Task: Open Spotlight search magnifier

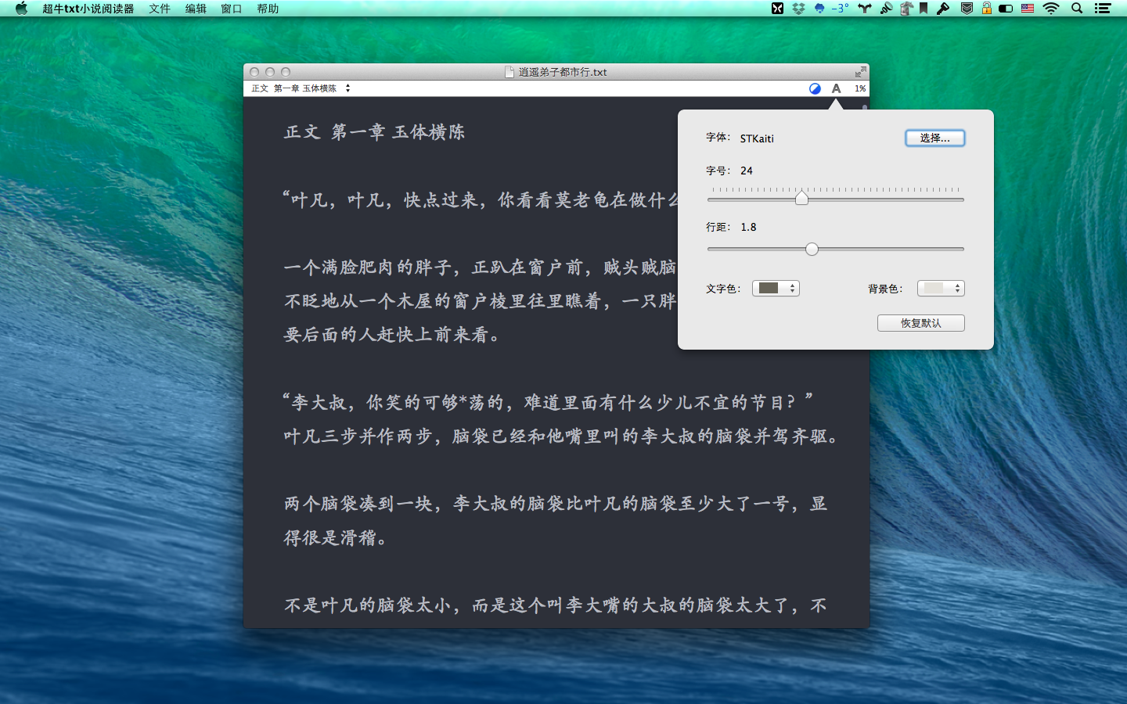Action: (1077, 9)
